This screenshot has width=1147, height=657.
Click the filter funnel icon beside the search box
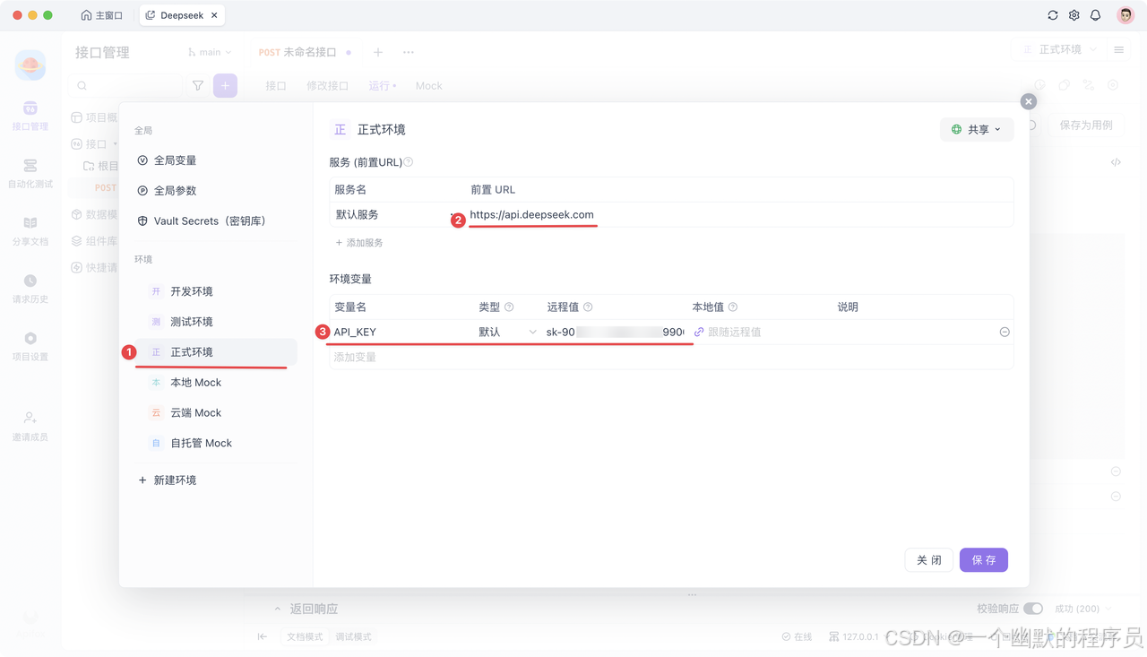[198, 86]
